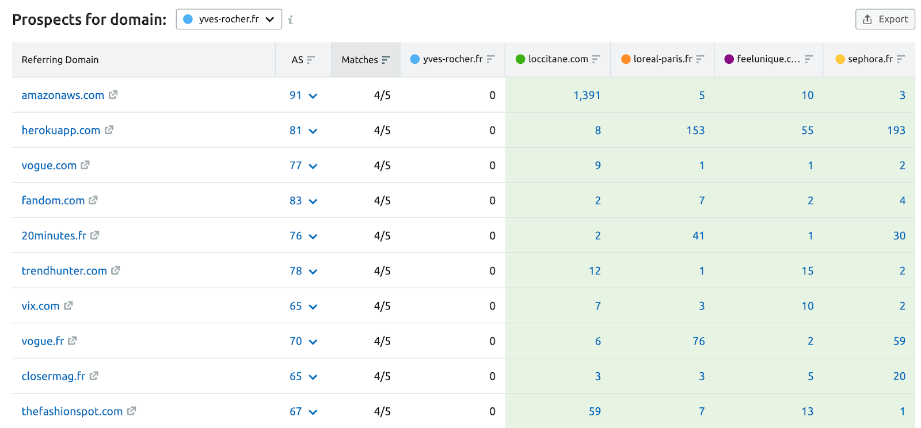The image size is (921, 428).
Task: Click 30 sephora.fr backlinks for 20minutes.fr
Action: 899,235
